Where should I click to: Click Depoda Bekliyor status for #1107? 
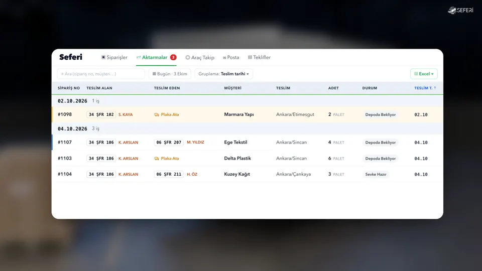[380, 143]
